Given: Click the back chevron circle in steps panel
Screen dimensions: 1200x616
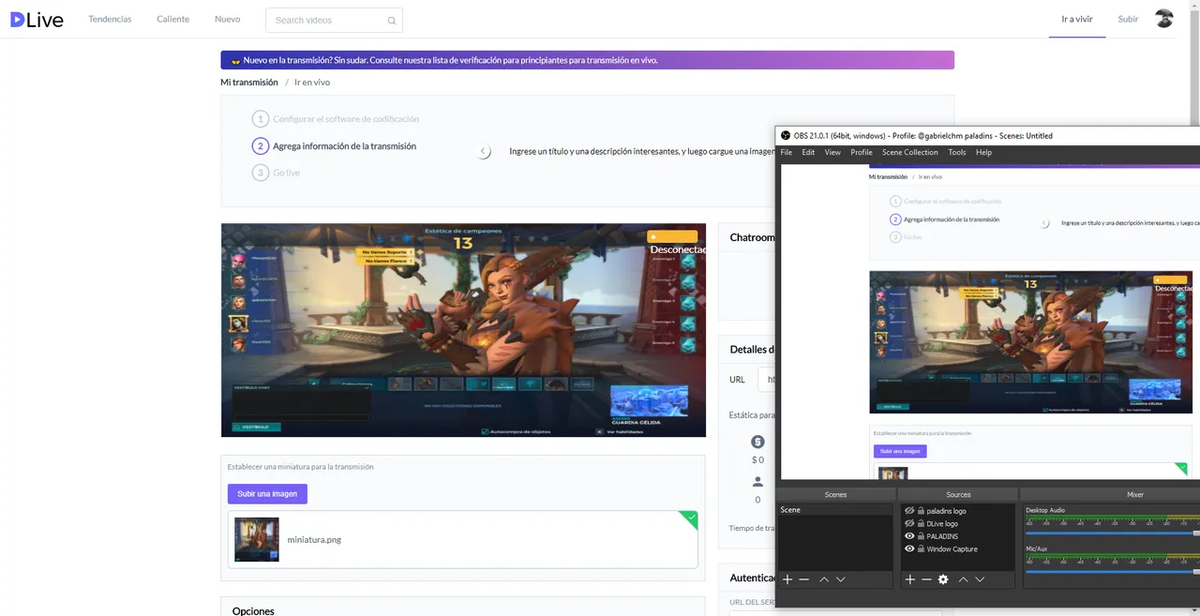Looking at the screenshot, I should (x=484, y=151).
